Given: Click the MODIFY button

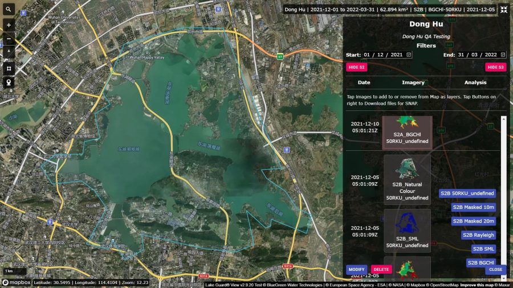Looking at the screenshot, I should tap(356, 269).
